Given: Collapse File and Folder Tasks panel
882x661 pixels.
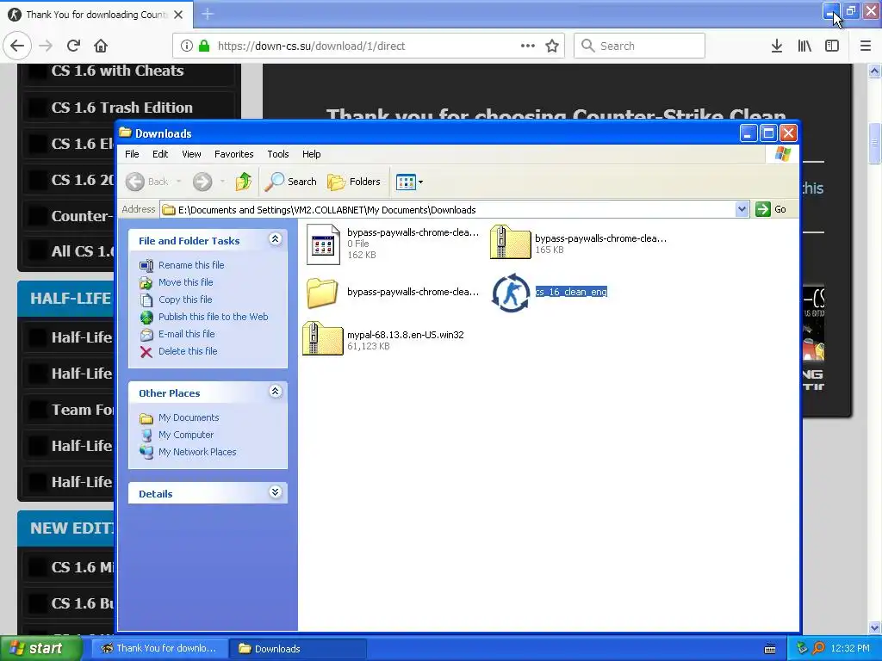Looking at the screenshot, I should [x=275, y=239].
